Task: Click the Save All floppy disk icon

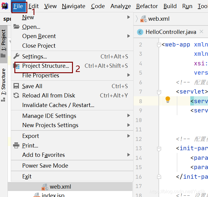Action: coord(17,86)
